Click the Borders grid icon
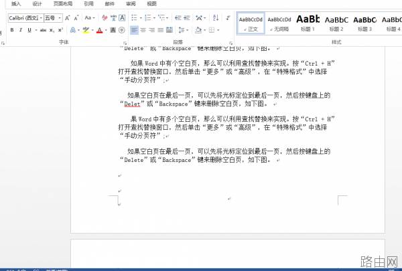 pos(212,30)
